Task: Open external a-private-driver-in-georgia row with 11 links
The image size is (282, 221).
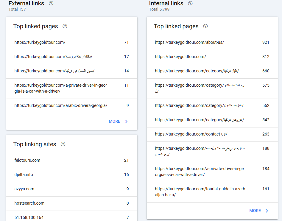Action: 72,88
